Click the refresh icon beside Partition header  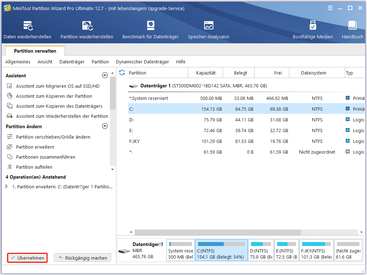[x=122, y=73]
